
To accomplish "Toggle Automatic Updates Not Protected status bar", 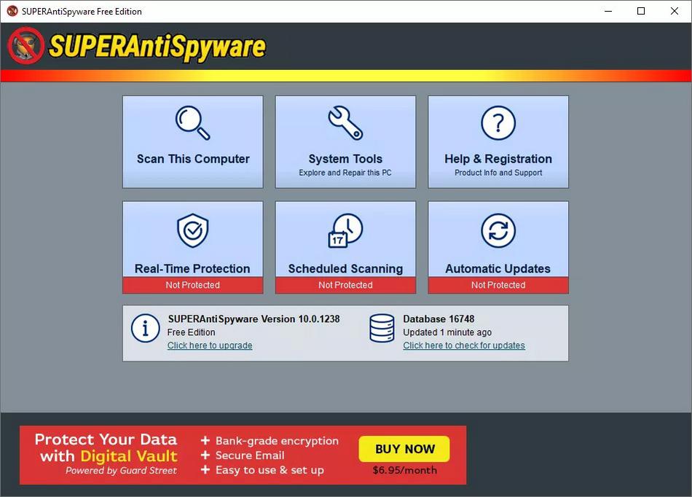I will pos(498,285).
